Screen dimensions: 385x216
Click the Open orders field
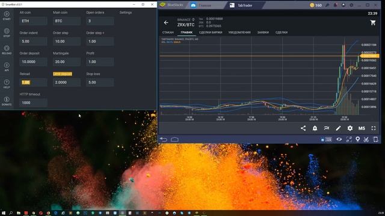pyautogui.click(x=100, y=21)
